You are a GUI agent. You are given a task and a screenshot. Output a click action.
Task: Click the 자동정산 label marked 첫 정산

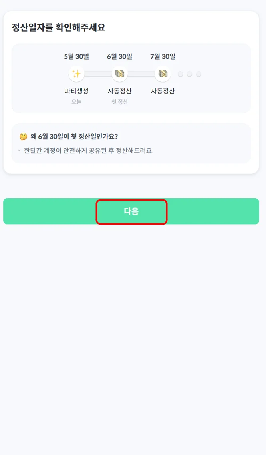[119, 91]
